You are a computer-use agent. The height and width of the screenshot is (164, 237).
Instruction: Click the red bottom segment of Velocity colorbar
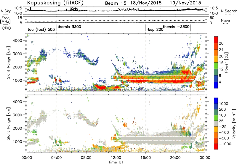pos(216,147)
